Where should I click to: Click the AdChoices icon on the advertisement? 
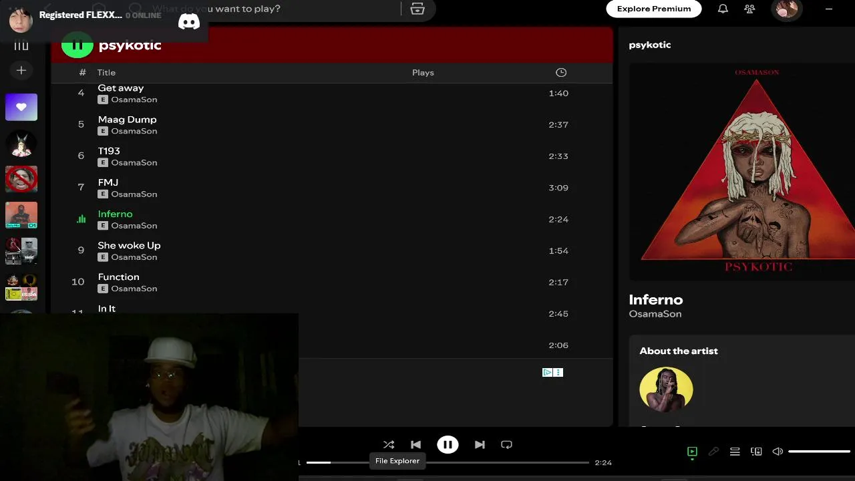[547, 373]
